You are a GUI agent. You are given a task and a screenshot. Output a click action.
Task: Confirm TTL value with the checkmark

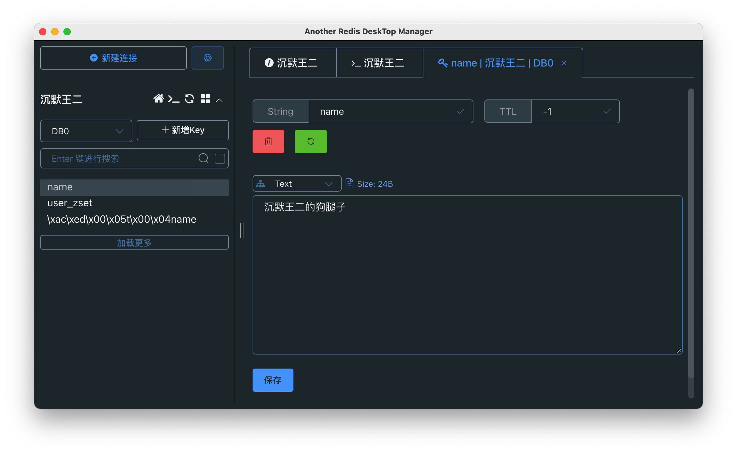pyautogui.click(x=607, y=111)
